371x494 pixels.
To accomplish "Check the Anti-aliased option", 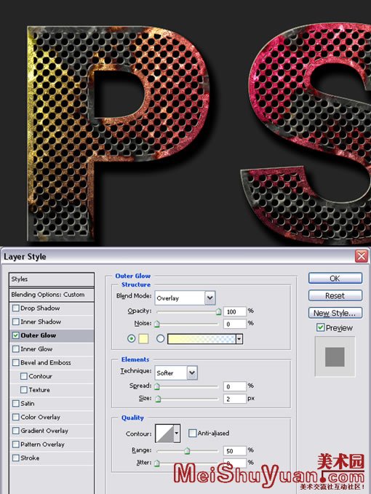I will (192, 433).
